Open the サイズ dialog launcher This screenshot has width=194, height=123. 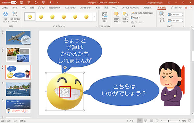point(183,26)
